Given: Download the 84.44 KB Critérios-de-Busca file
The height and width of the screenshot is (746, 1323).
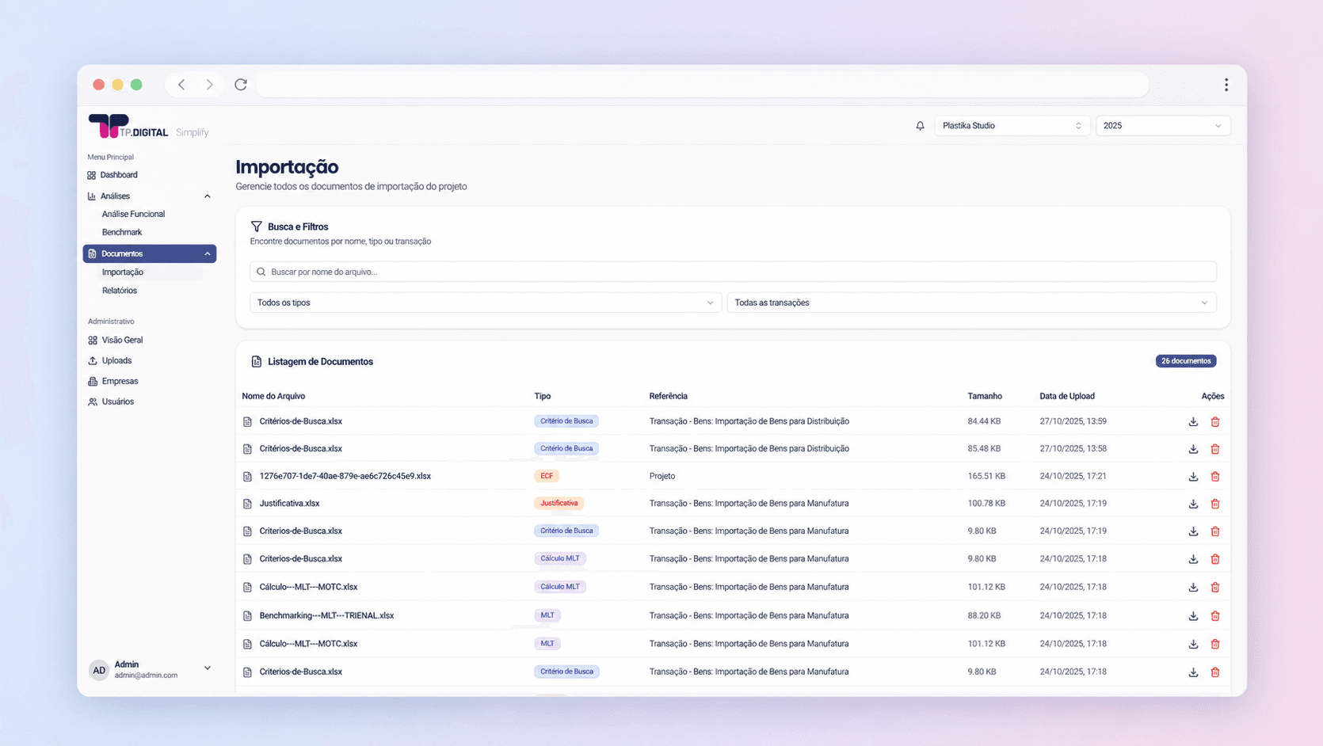Looking at the screenshot, I should 1193,422.
